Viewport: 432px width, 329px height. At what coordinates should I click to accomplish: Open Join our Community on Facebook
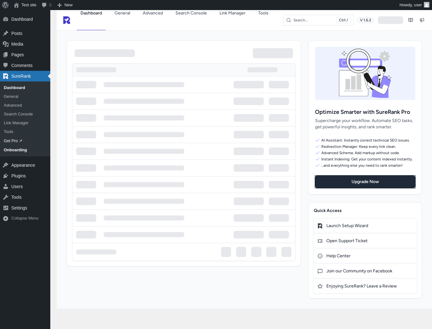[365, 271]
